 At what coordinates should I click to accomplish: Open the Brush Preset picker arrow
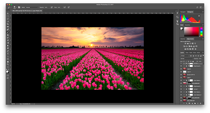coord(17,7)
